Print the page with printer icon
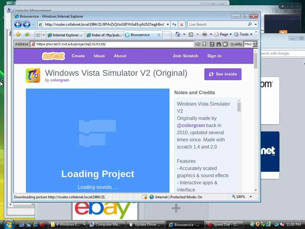 point(205,35)
